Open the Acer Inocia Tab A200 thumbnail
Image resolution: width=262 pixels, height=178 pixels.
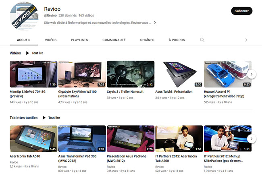[179, 139]
